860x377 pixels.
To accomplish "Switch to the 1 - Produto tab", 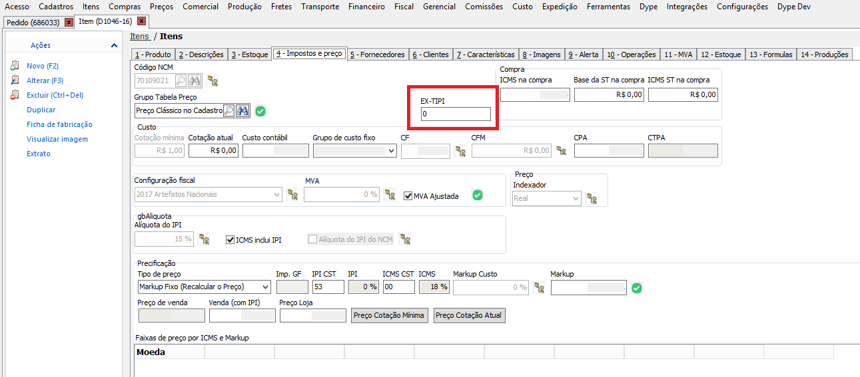I will click(153, 55).
